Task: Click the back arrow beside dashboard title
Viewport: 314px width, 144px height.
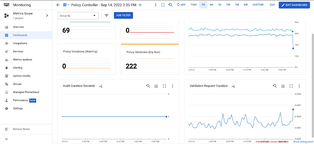Action: tap(58, 5)
